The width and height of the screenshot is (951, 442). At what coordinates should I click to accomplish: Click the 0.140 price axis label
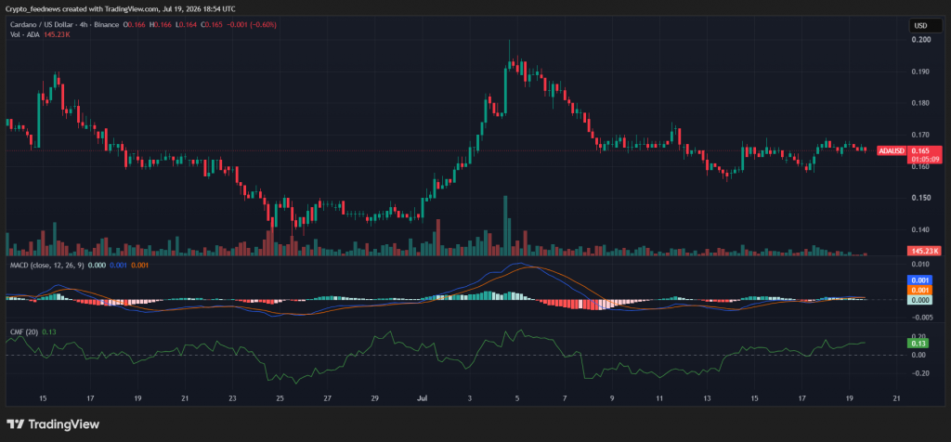920,229
